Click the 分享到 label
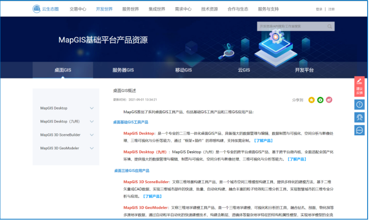The height and width of the screenshot is (221, 369). (x=298, y=100)
